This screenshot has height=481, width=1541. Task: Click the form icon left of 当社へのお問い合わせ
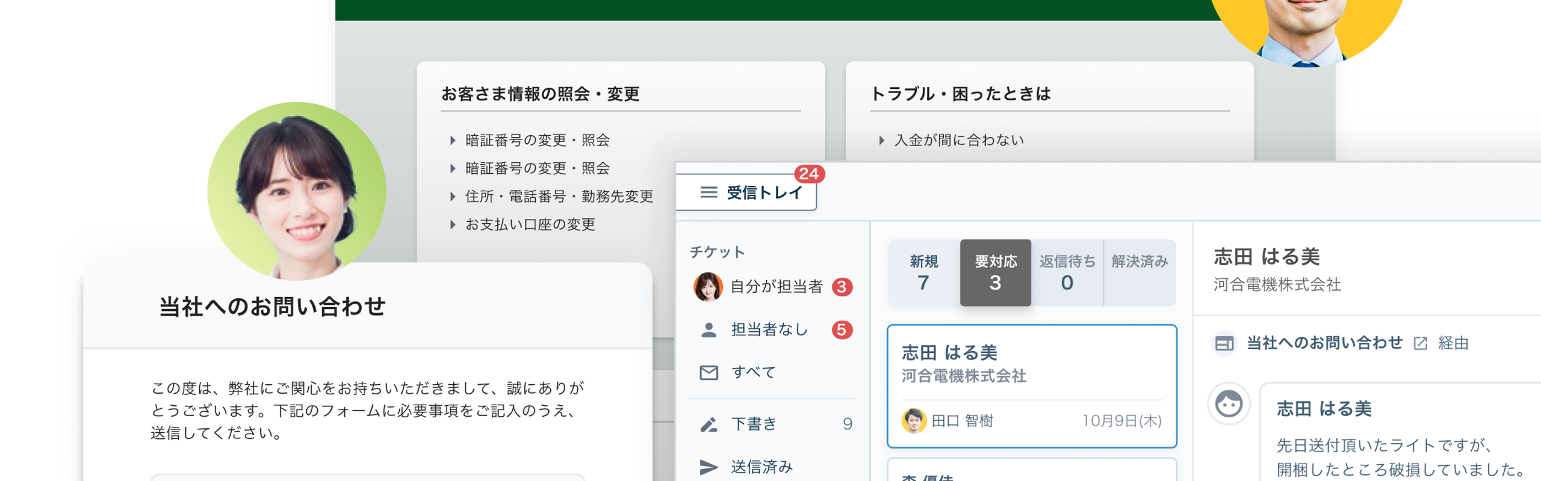tap(1224, 343)
